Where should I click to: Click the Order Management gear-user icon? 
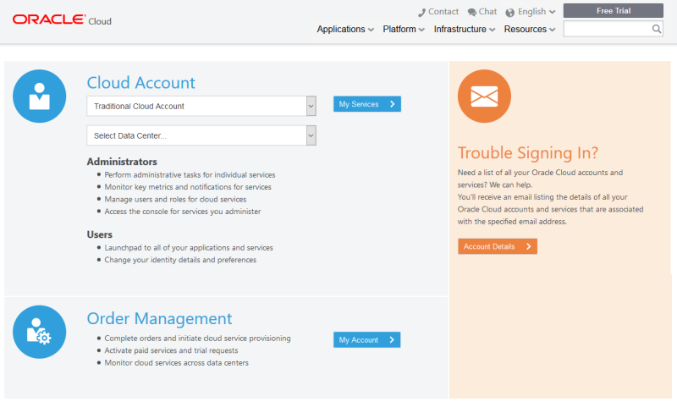[39, 332]
